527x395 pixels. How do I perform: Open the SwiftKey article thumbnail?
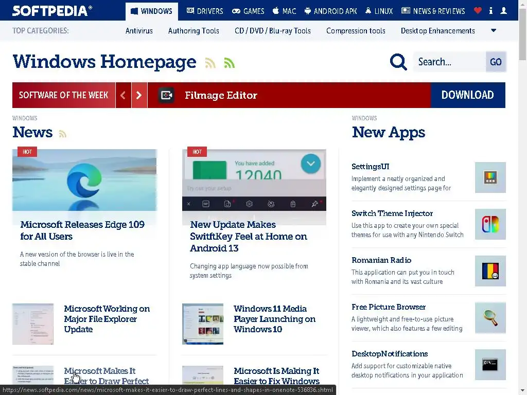tap(254, 180)
